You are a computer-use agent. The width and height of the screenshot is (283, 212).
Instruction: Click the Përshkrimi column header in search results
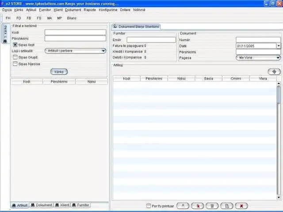click(59, 81)
